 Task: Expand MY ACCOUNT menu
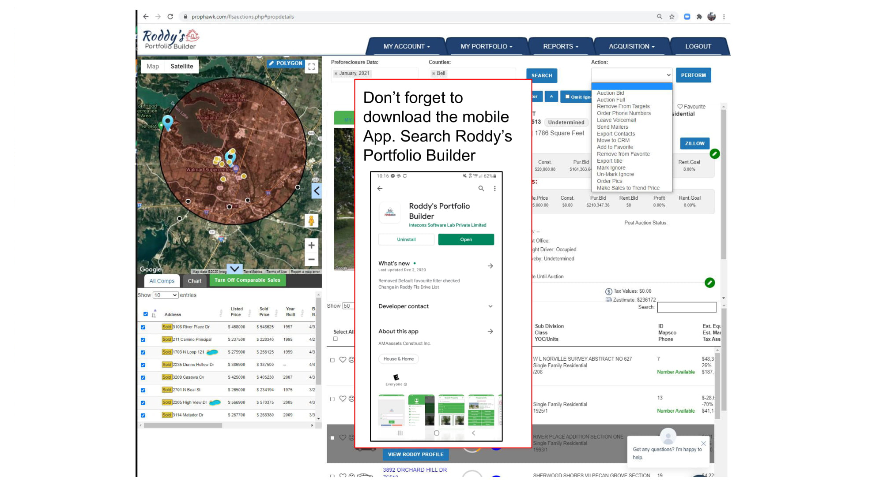point(406,46)
